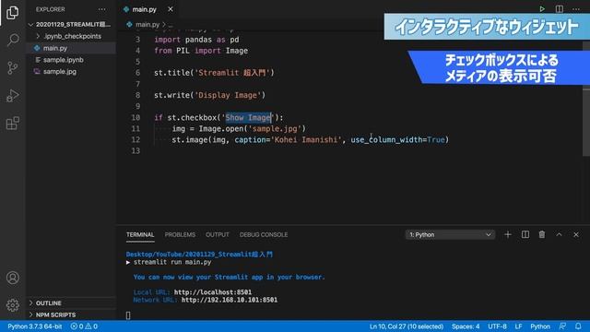Screen dimensions: 590x332
Task: Close the main.py editor tab
Action: 171,9
